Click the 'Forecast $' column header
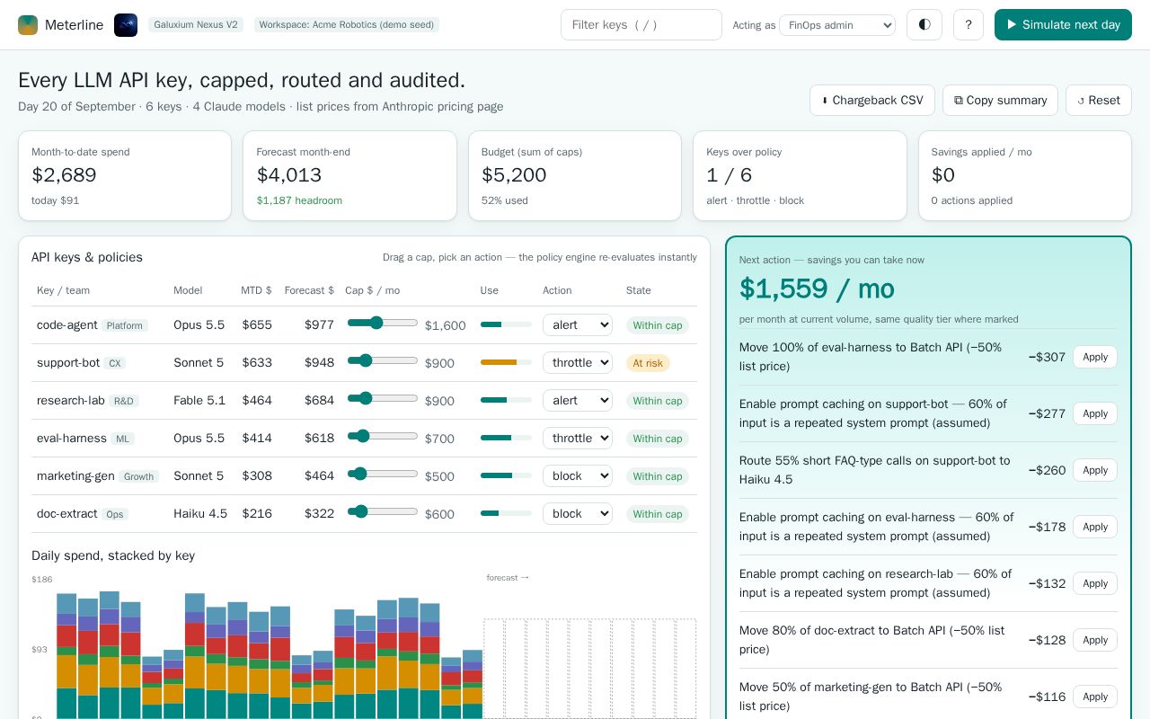This screenshot has height=719, width=1150. pyautogui.click(x=309, y=290)
